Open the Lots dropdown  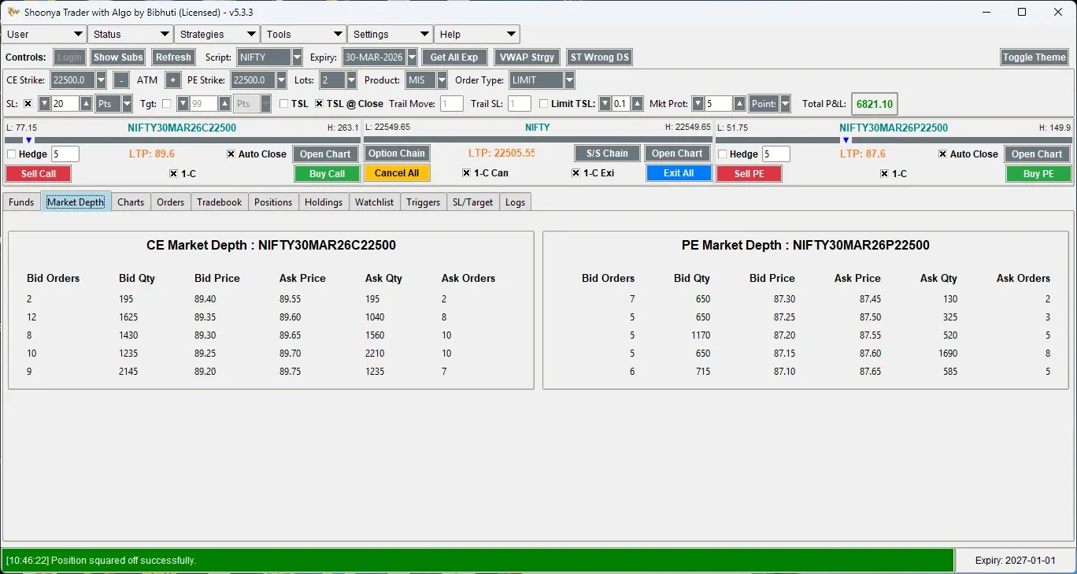tap(351, 80)
